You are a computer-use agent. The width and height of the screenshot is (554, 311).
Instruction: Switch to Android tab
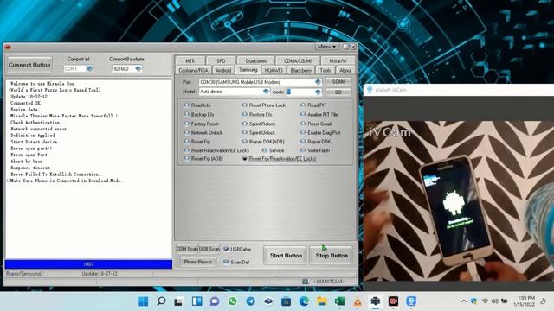223,70
